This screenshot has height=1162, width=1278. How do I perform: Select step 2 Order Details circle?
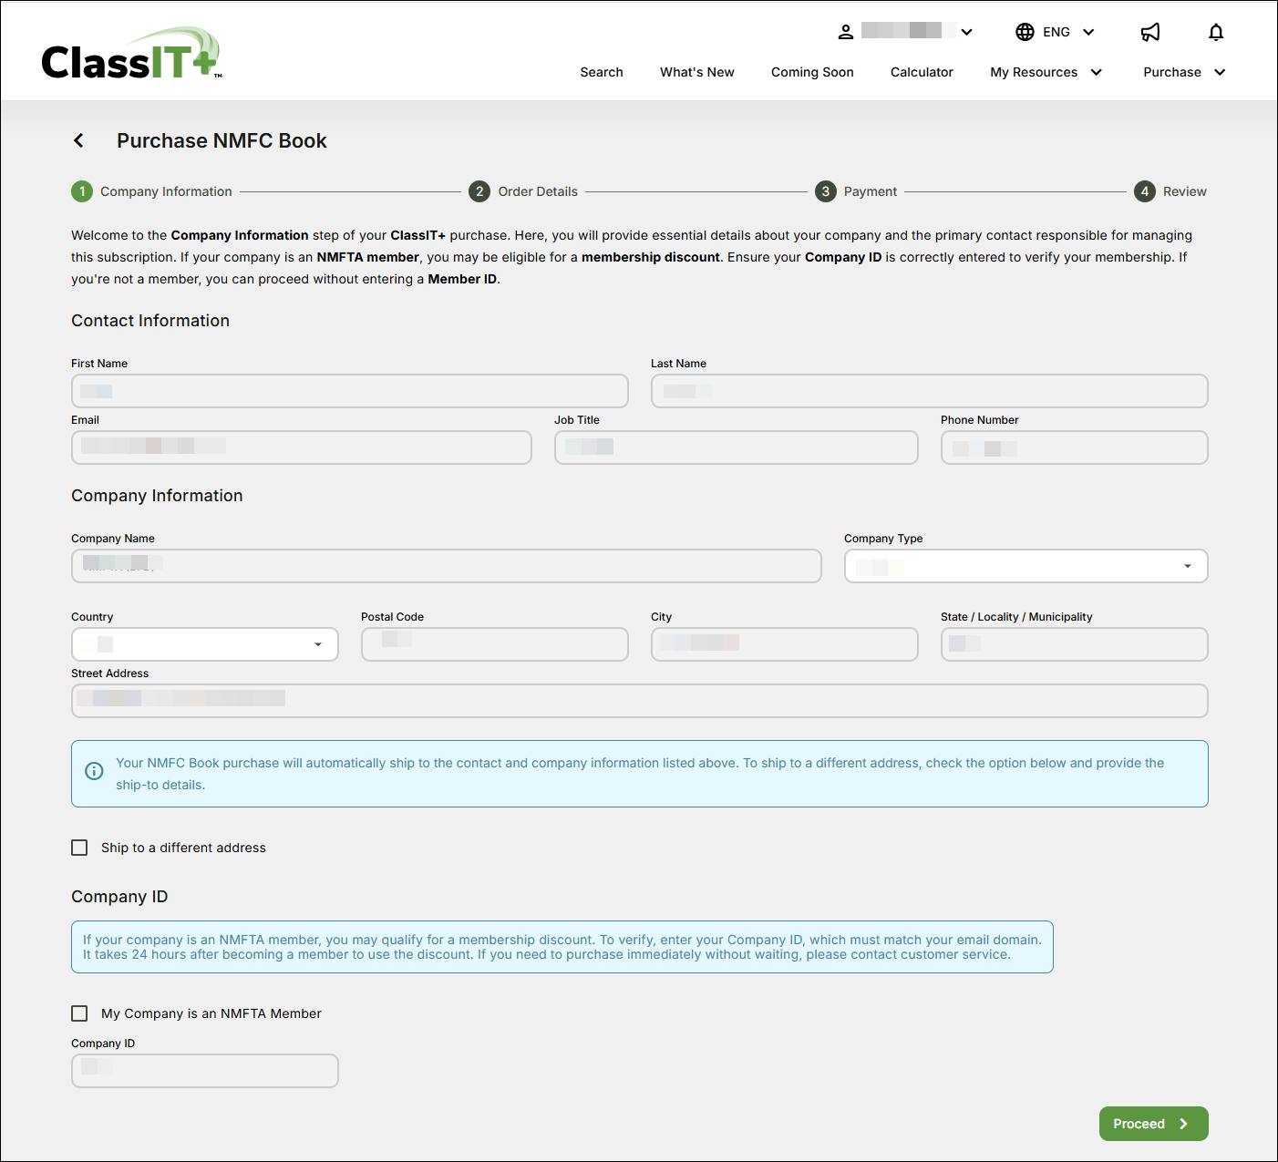(479, 191)
